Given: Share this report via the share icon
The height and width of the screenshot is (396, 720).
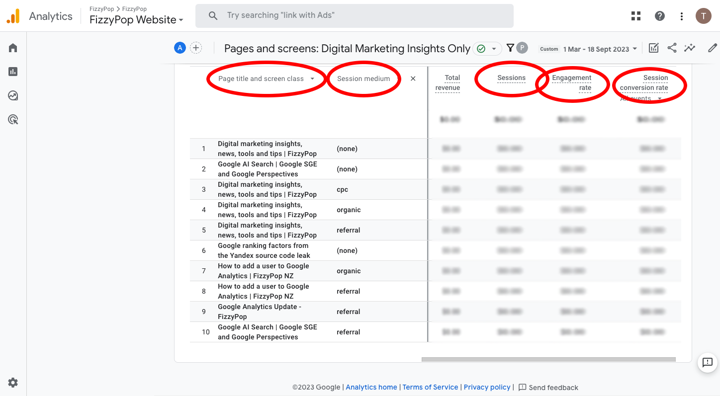Looking at the screenshot, I should point(672,48).
